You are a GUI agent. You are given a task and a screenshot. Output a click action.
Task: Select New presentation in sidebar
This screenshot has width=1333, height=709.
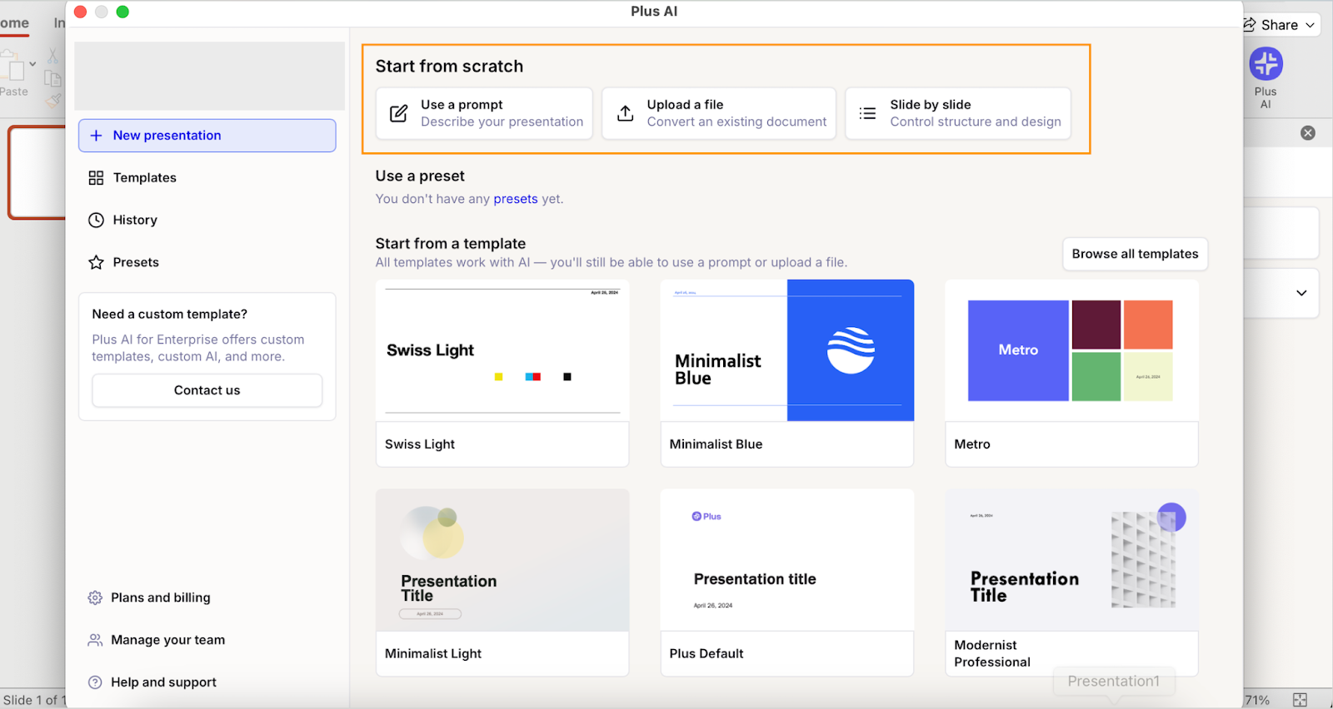tap(207, 136)
